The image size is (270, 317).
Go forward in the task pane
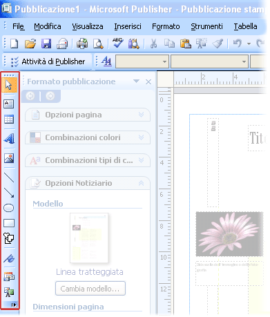[50, 96]
